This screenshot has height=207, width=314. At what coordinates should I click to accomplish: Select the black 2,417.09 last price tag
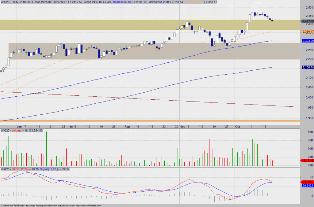pos(307,21)
